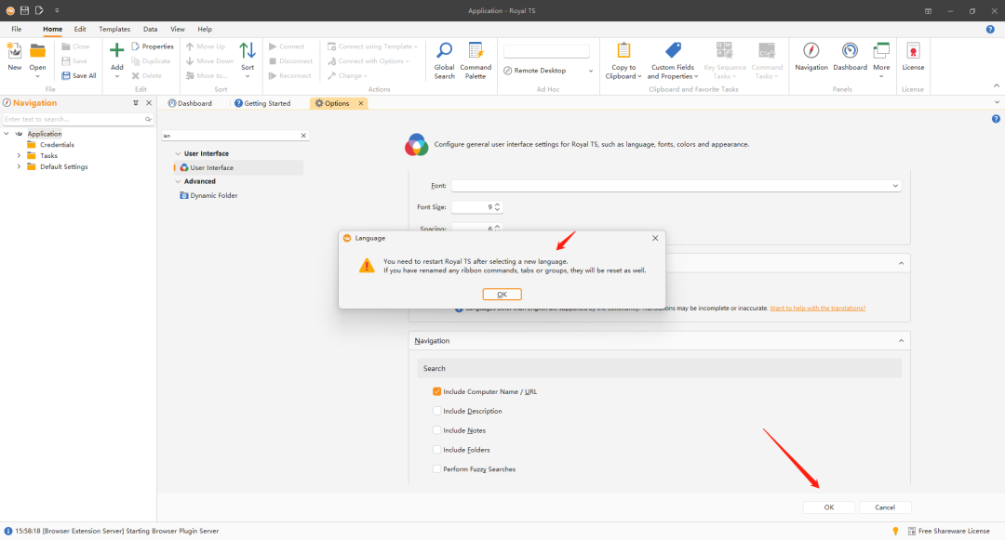Image resolution: width=1005 pixels, height=540 pixels.
Task: Enable Perform Fuzzy Searches checkbox
Action: (437, 469)
